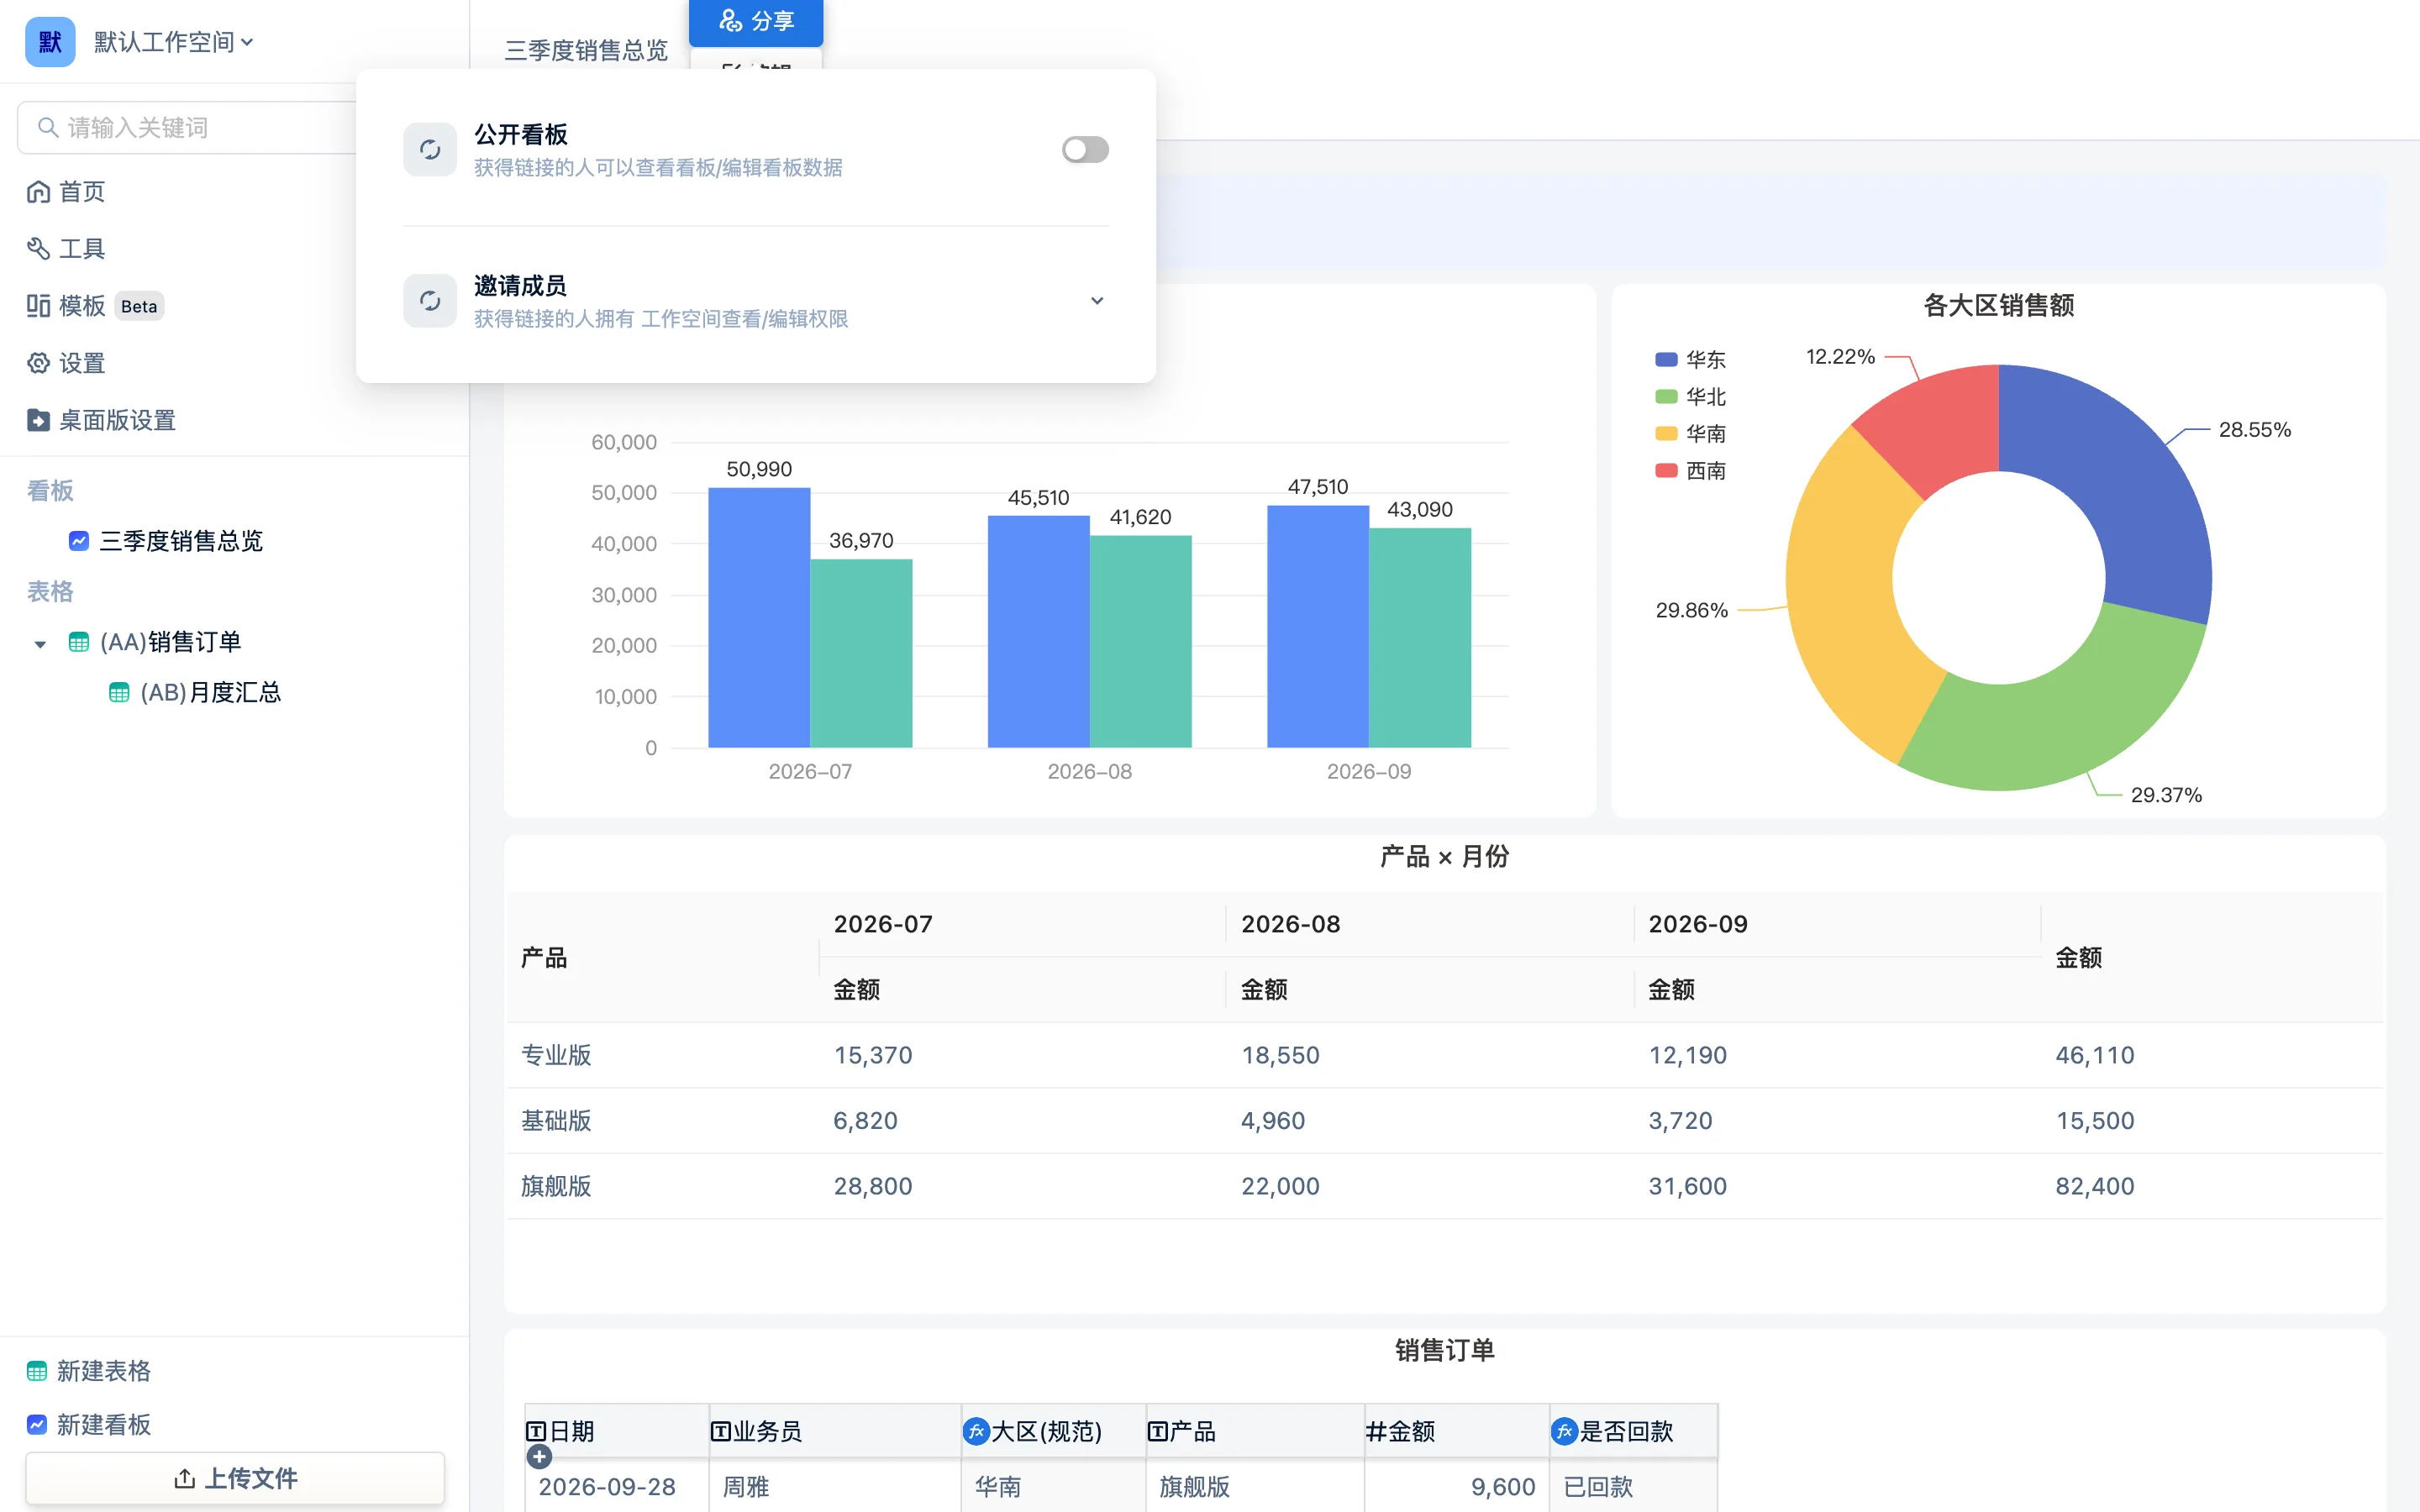Click the 2026-09-28 date cell
This screenshot has height=1512, width=2420.
pos(617,1487)
